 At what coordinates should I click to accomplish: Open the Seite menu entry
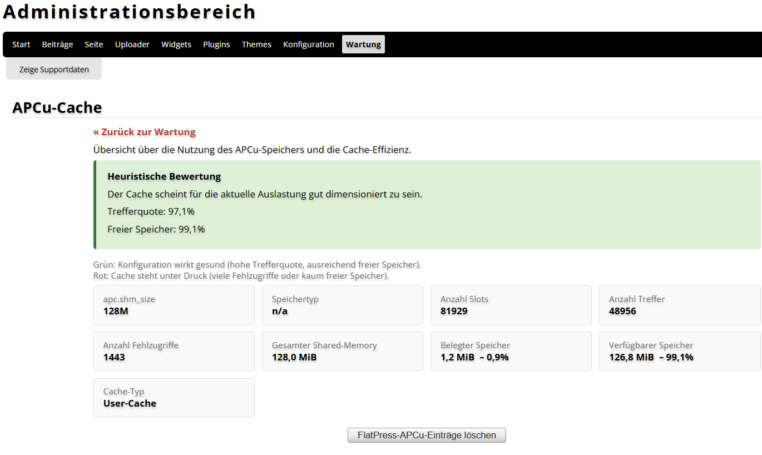94,44
